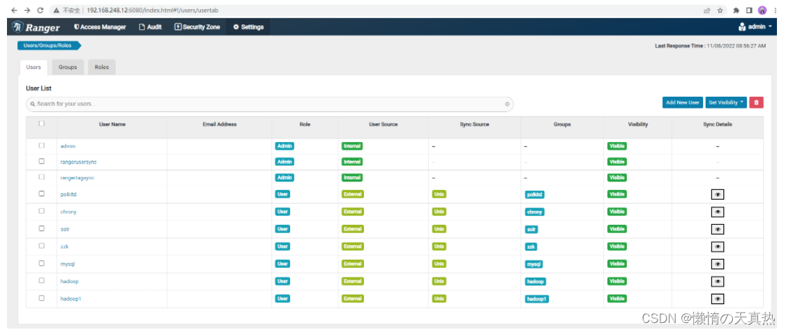This screenshot has height=332, width=786.
Task: Open Access Manager menu
Action: [100, 27]
